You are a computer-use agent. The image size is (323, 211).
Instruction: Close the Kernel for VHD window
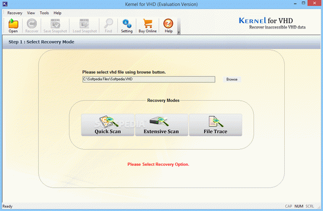tap(314, 3)
